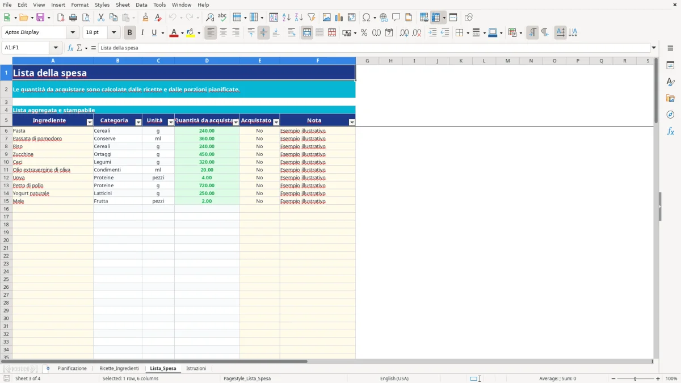
Task: Open the Function Wizard next to the Name Box
Action: click(71, 48)
